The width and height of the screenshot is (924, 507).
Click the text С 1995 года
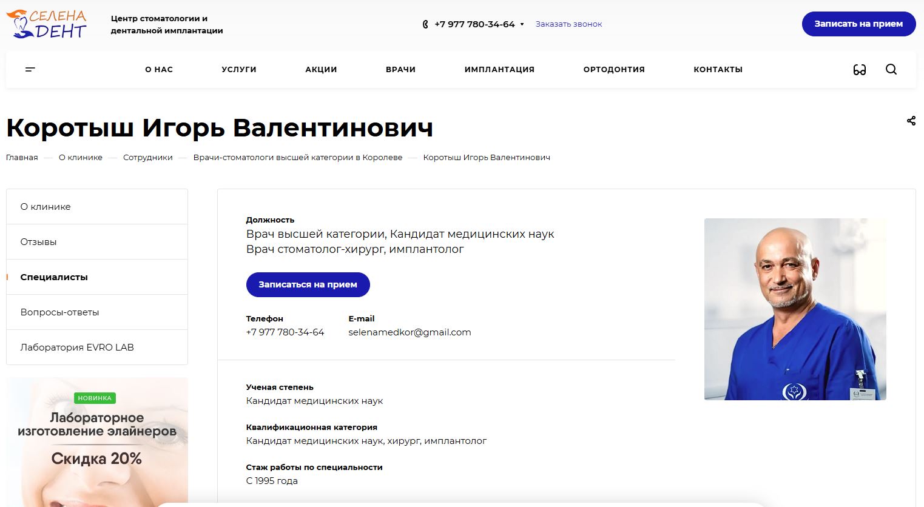(272, 481)
